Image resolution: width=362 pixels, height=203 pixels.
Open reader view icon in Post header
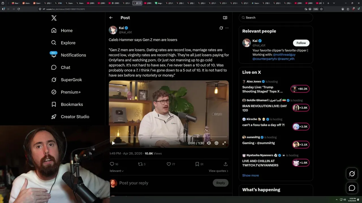pos(225,17)
